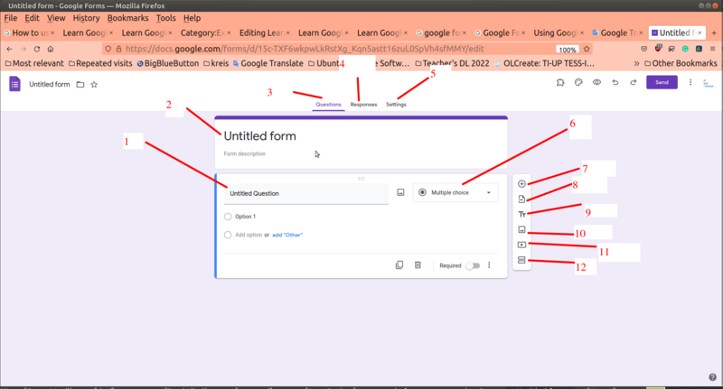Open the kreis bookmarks folder
Viewport: 723px width, 389px height.
(216, 63)
